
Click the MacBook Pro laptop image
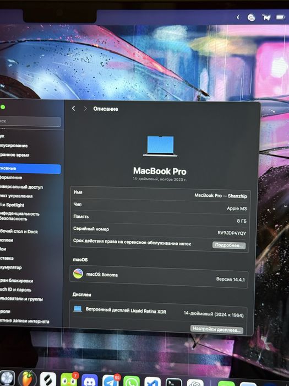(160, 146)
